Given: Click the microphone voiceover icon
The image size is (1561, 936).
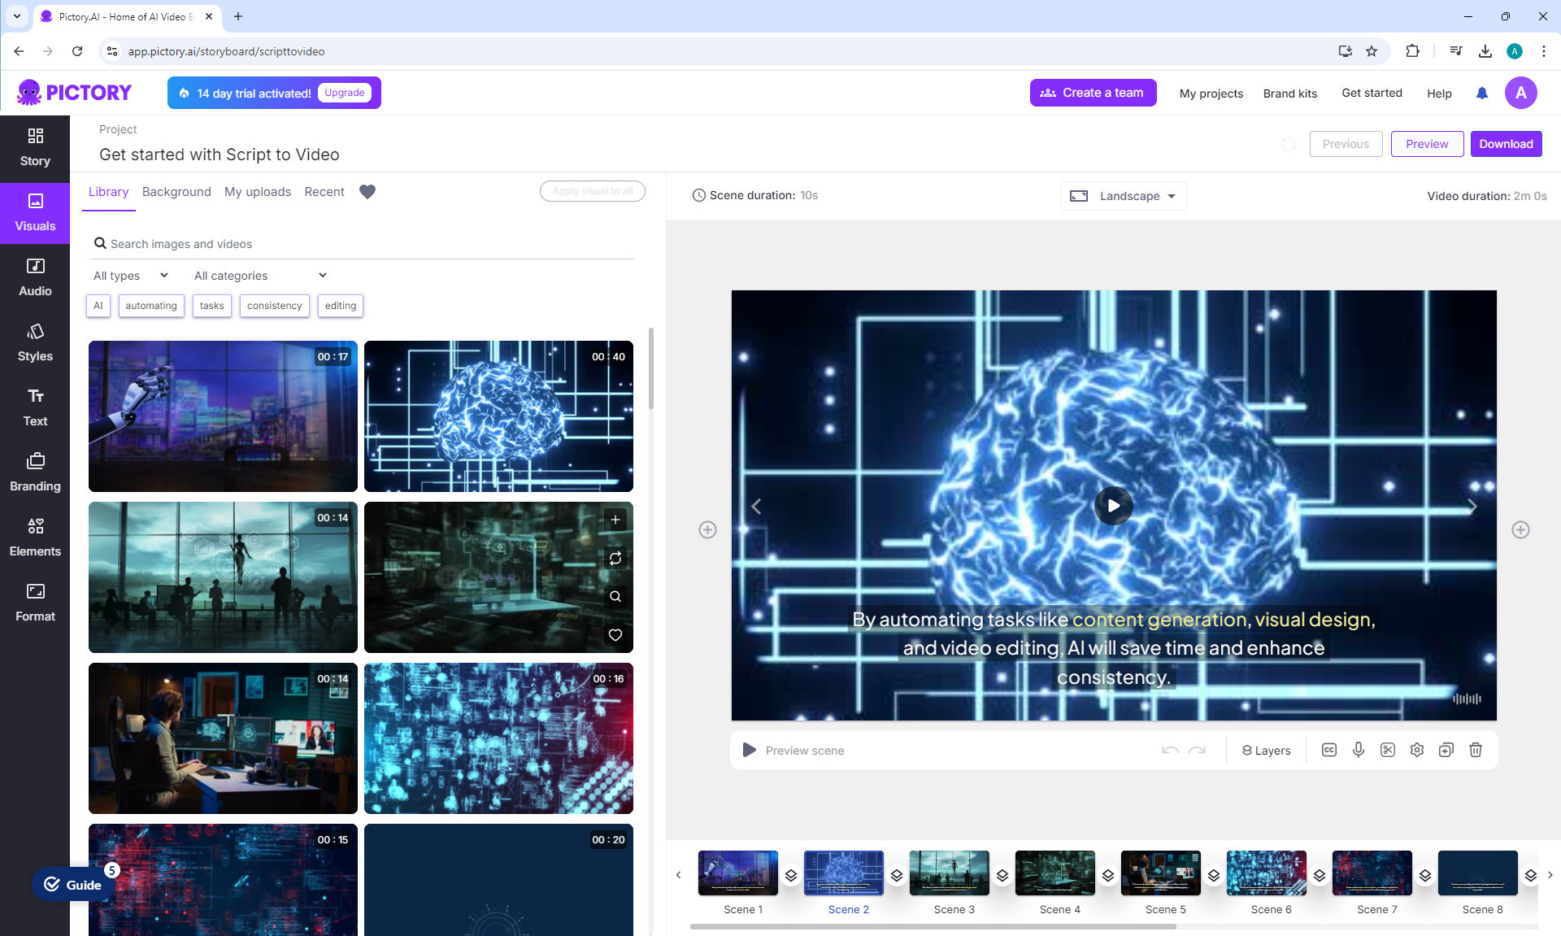Looking at the screenshot, I should (1359, 750).
